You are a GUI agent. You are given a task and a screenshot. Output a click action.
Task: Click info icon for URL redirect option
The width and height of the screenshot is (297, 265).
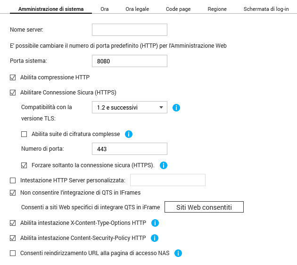tap(178, 253)
